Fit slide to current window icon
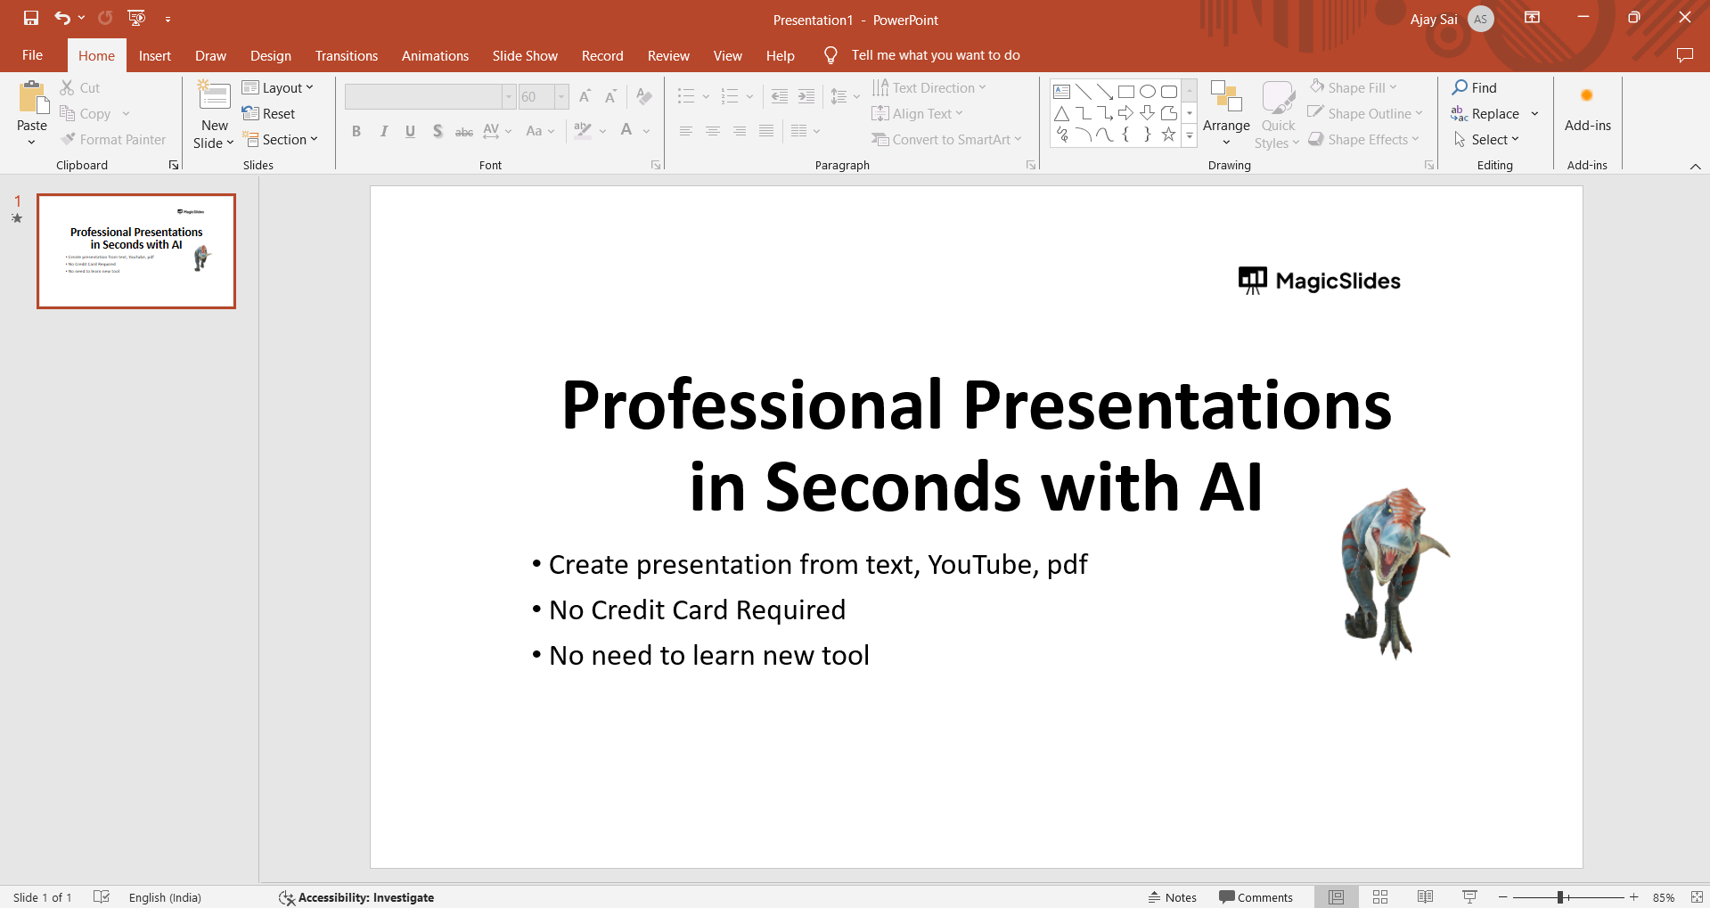This screenshot has width=1710, height=908. [1697, 897]
